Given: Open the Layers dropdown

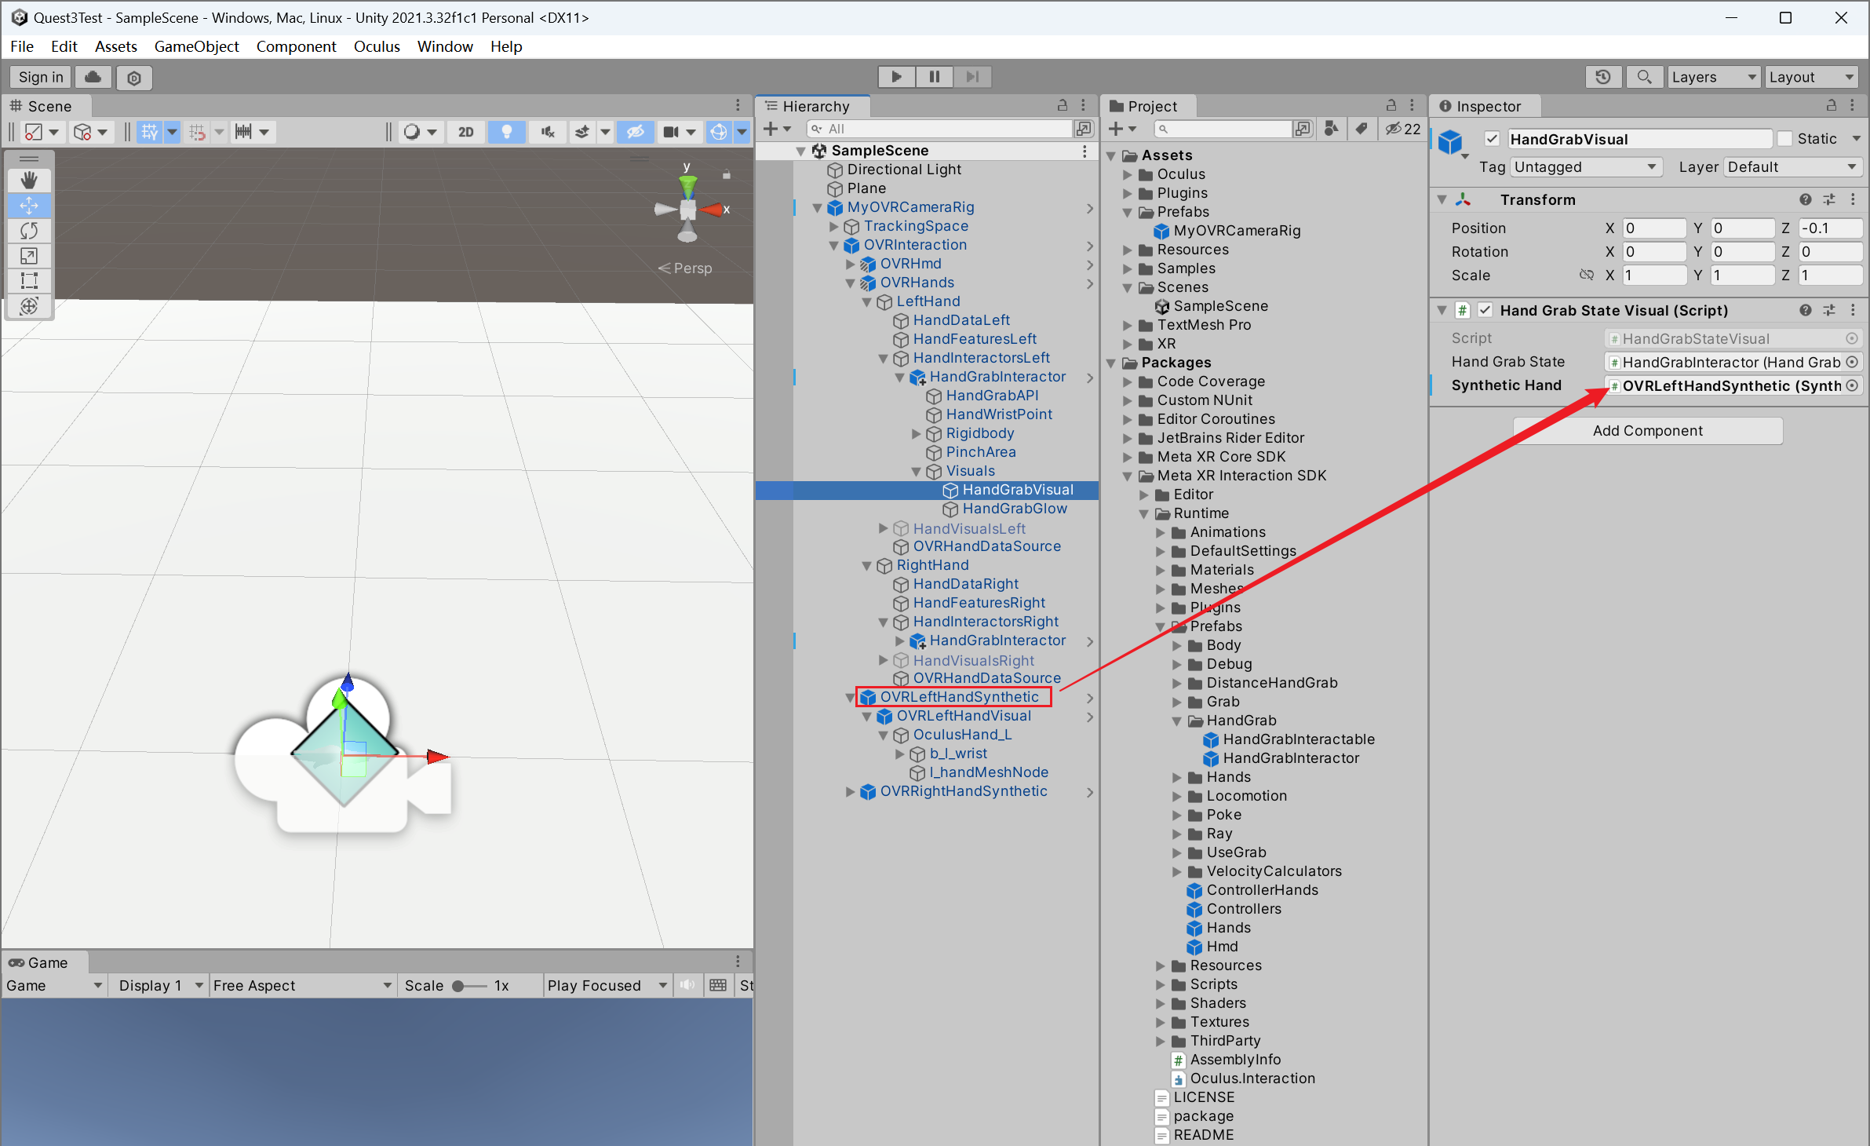Looking at the screenshot, I should (x=1713, y=77).
